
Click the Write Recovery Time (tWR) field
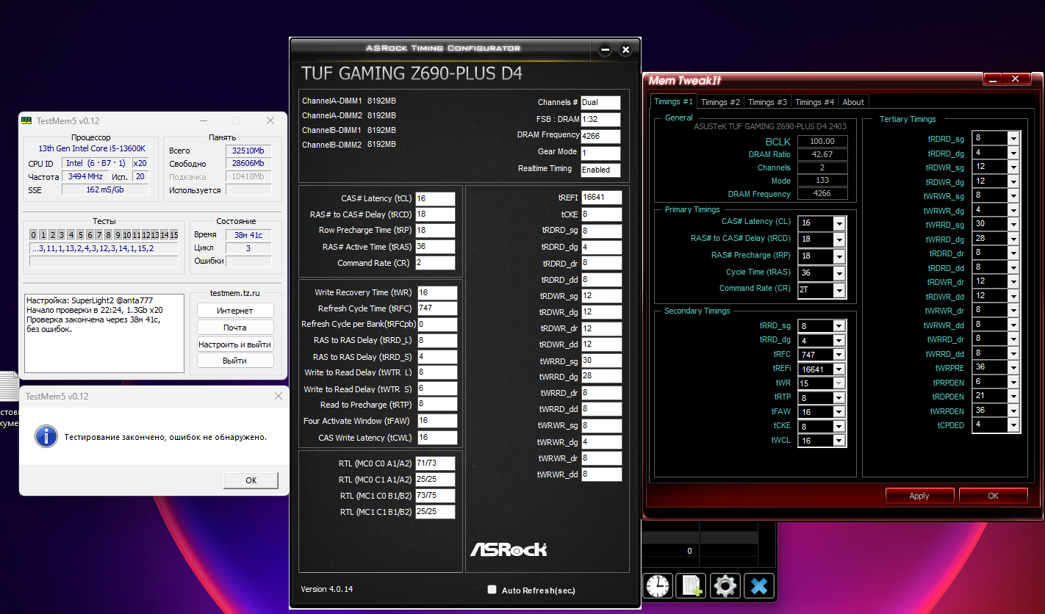pos(437,293)
